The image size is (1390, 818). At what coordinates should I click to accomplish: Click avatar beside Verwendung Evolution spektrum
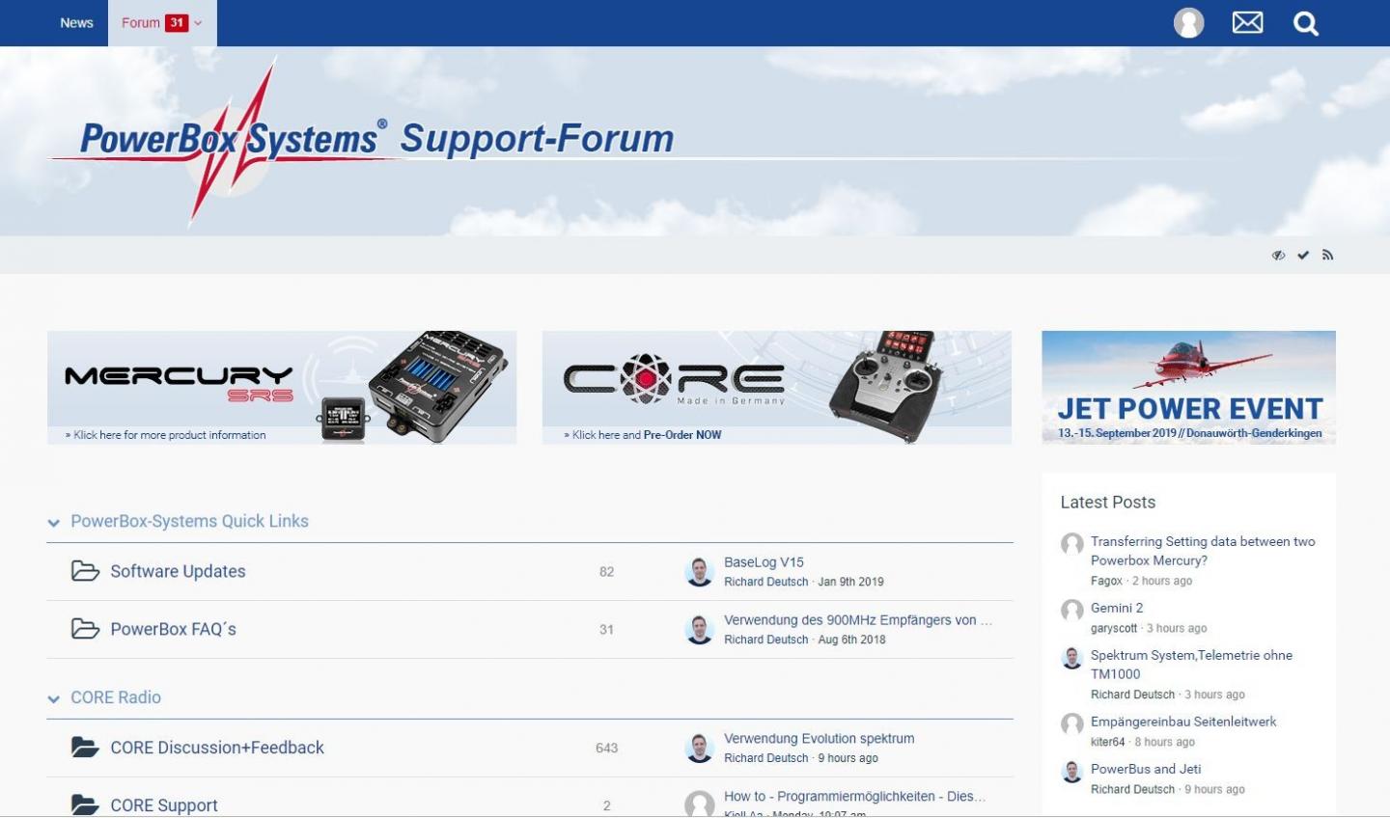tap(699, 748)
